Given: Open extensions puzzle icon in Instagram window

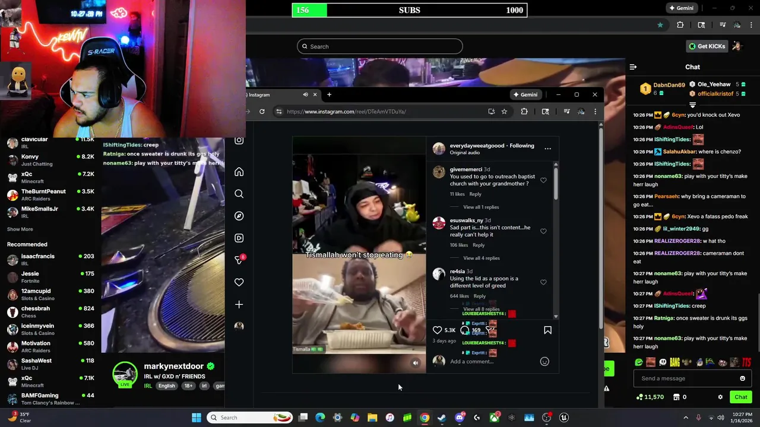Looking at the screenshot, I should tap(524, 111).
